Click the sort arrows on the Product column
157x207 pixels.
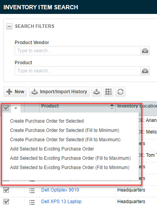tap(112, 107)
